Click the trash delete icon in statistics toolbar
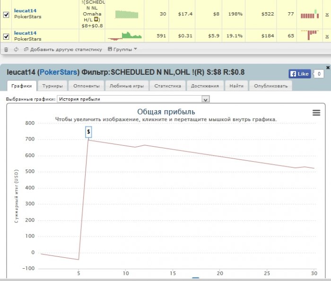The width and height of the screenshot is (331, 281). 6,49
